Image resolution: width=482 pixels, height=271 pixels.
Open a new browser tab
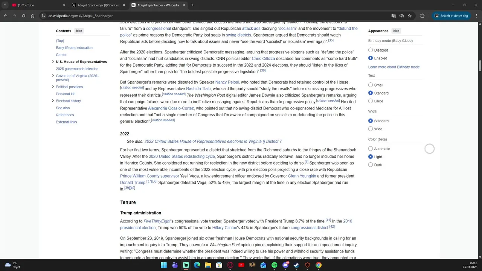[x=193, y=5]
